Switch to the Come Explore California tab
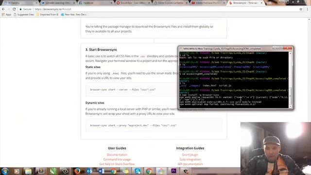The height and width of the screenshot is (175, 311). click(x=171, y=3)
